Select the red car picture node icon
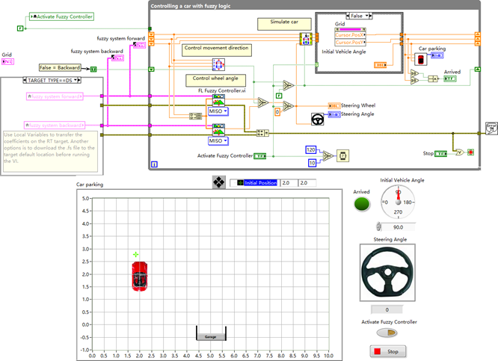498x361 pixels. 421,59
